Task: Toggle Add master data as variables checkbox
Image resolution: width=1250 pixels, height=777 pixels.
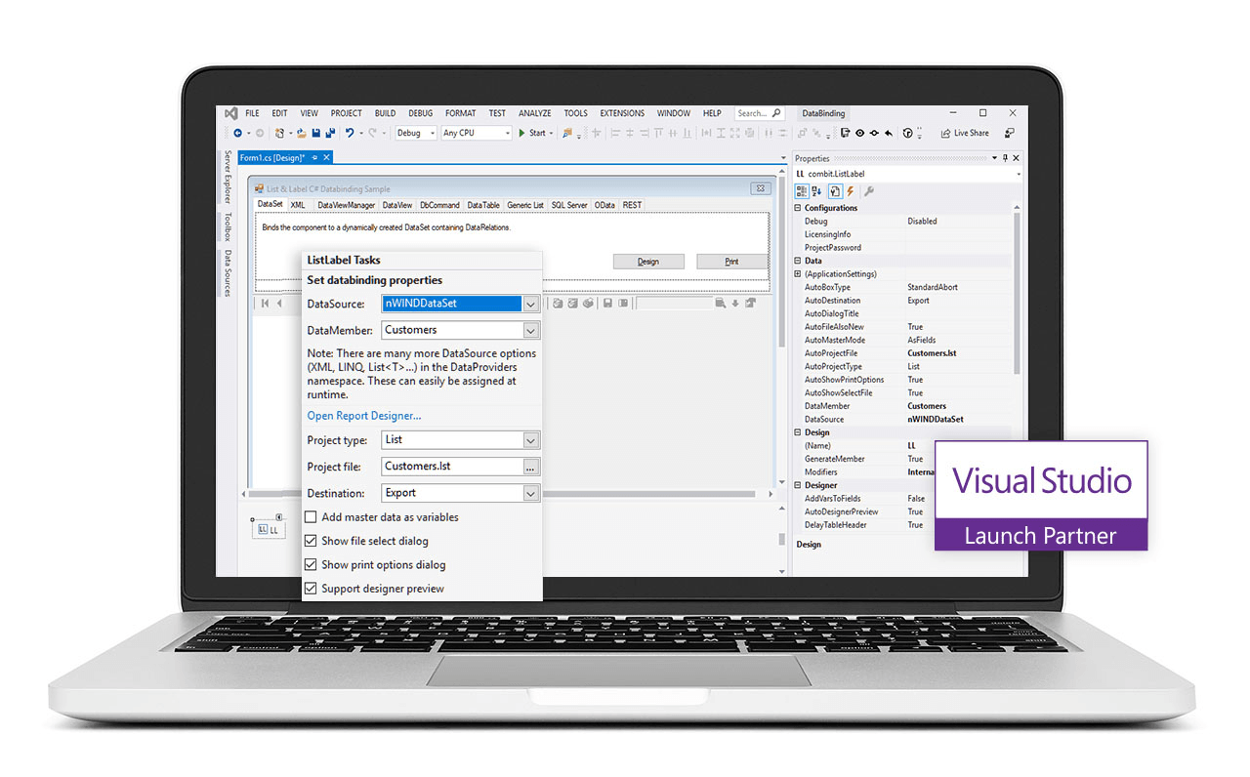Action: tap(312, 517)
